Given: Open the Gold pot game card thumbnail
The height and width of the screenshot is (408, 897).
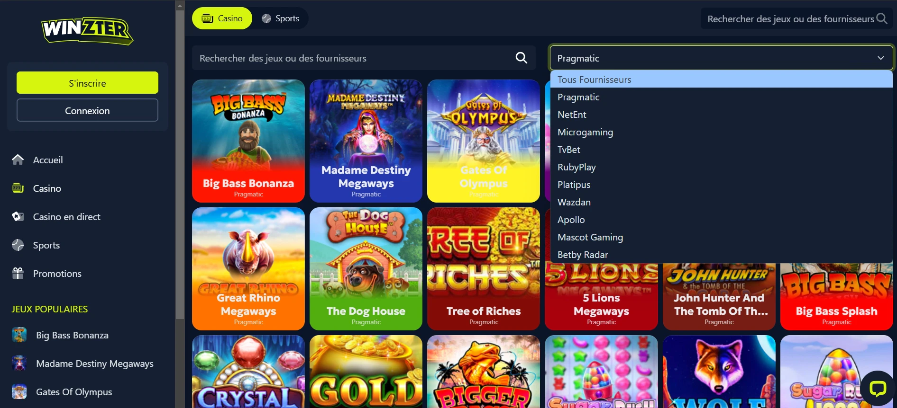Looking at the screenshot, I should pyautogui.click(x=366, y=372).
